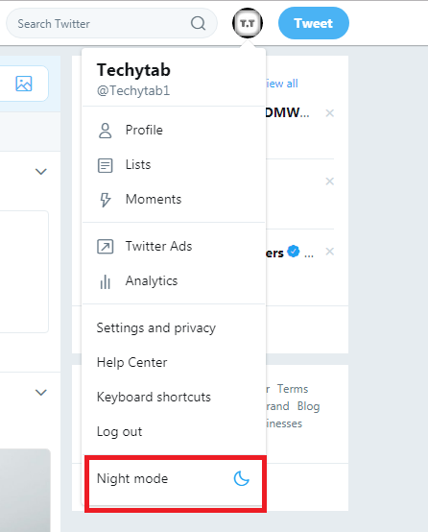Click the search magnifier icon

point(198,23)
